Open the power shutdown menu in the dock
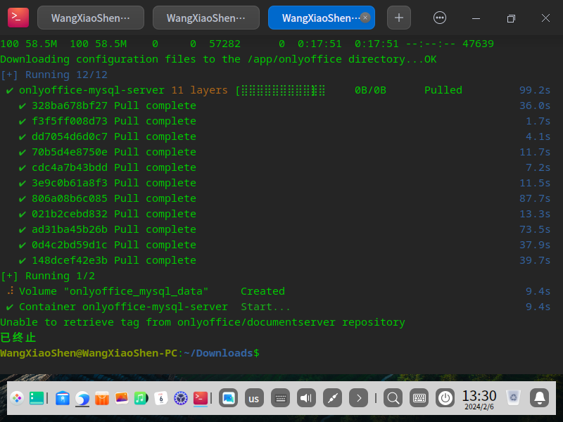563x422 pixels. 445,398
